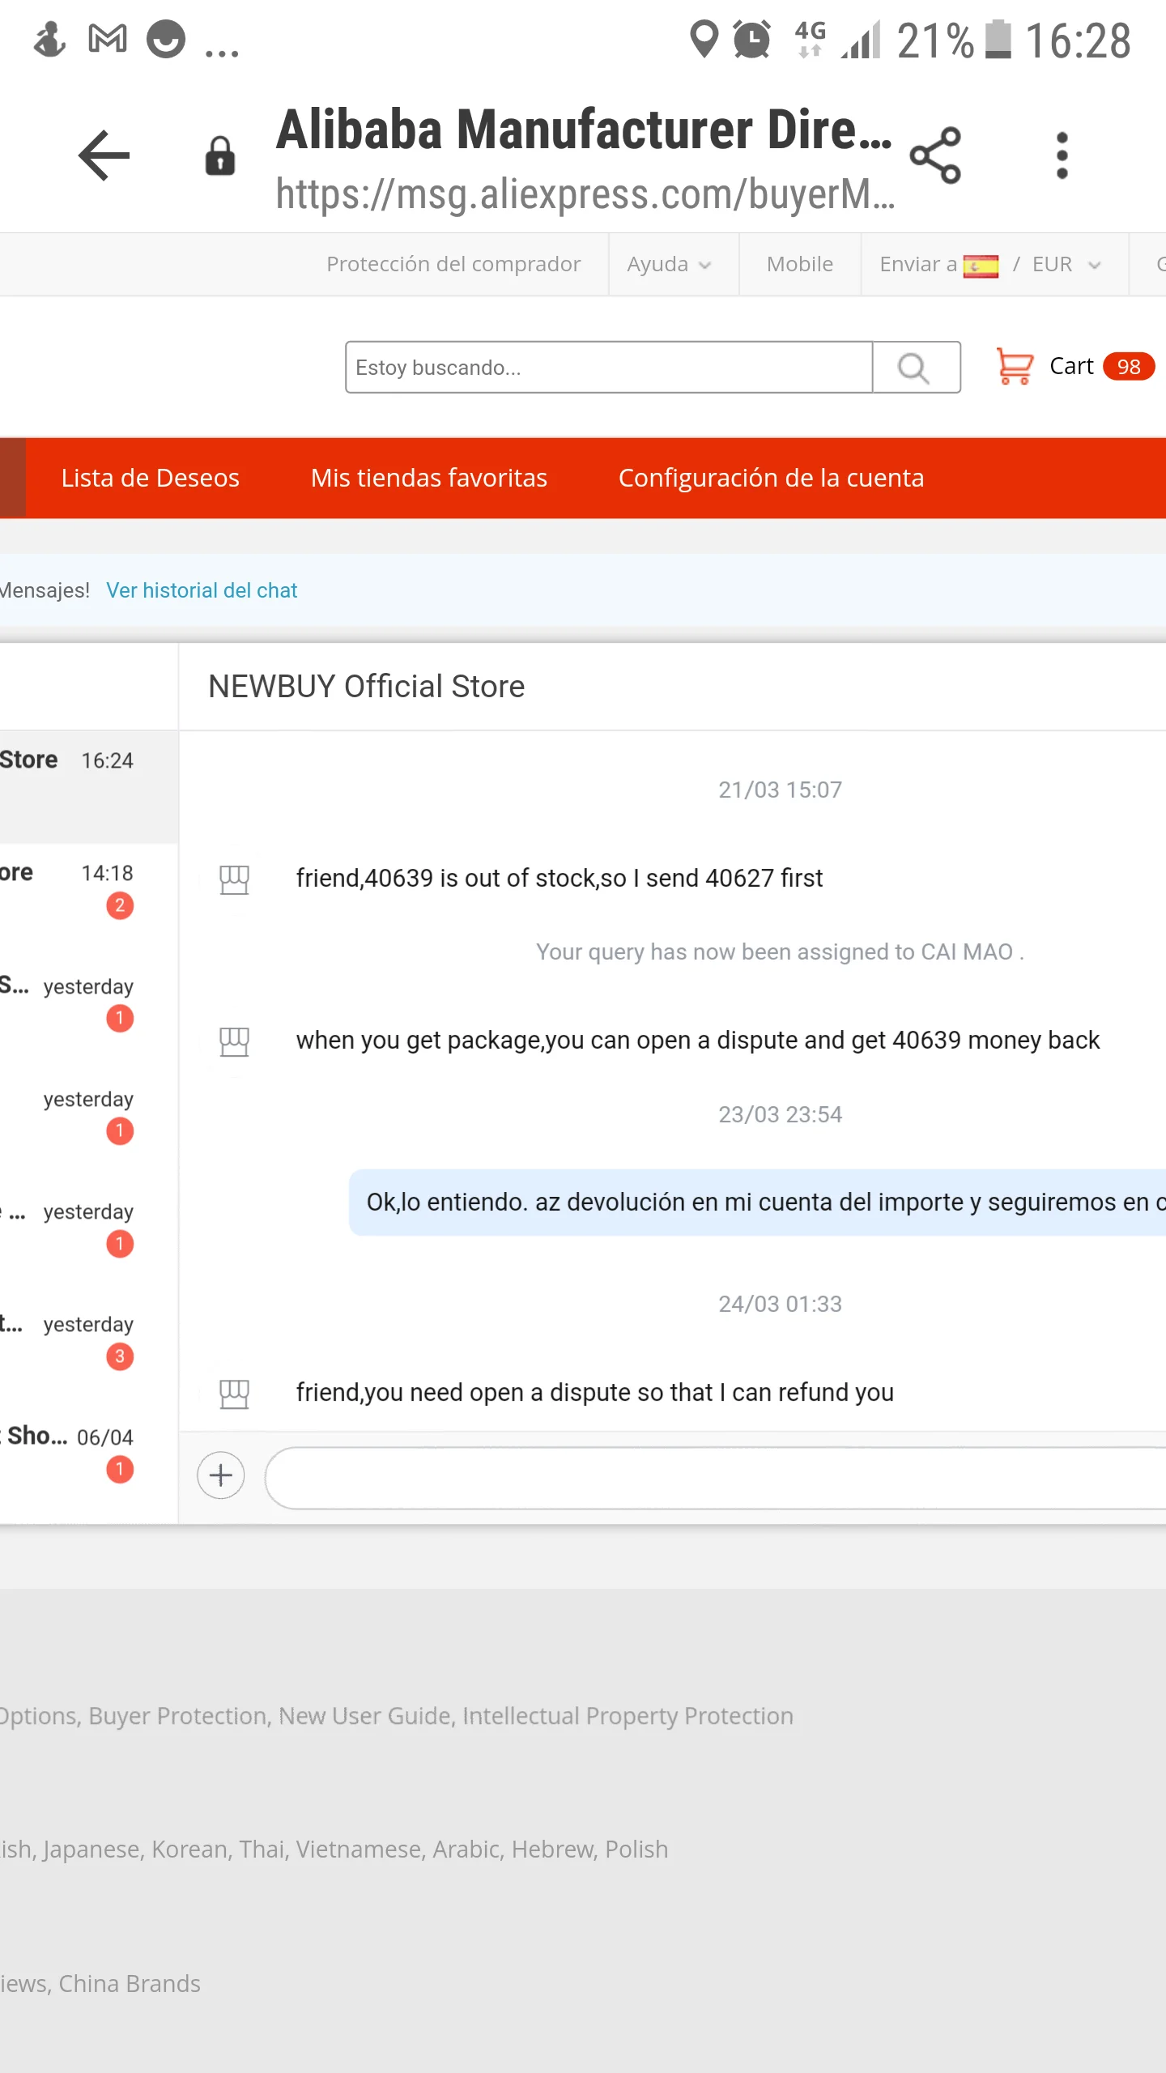1166x2073 pixels.
Task: Share this page via share icon
Action: coord(935,155)
